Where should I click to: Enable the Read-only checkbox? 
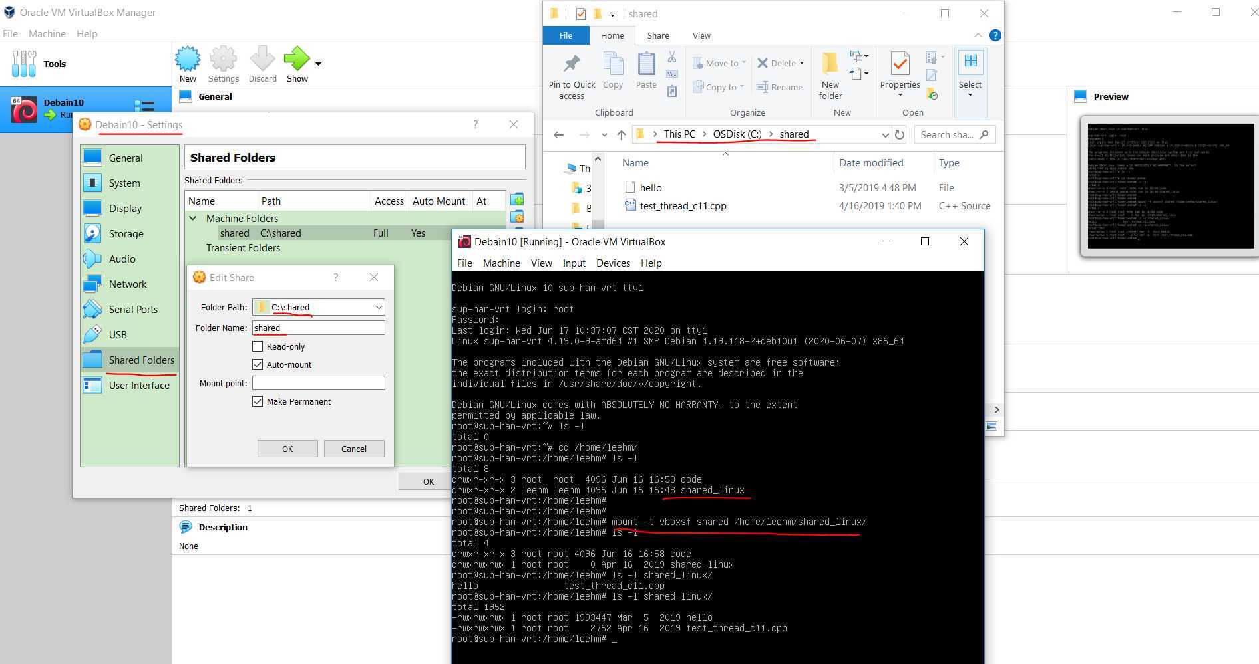pyautogui.click(x=258, y=346)
